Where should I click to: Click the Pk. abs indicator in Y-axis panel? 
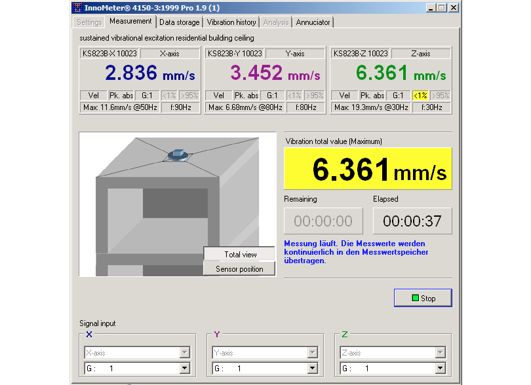point(246,96)
